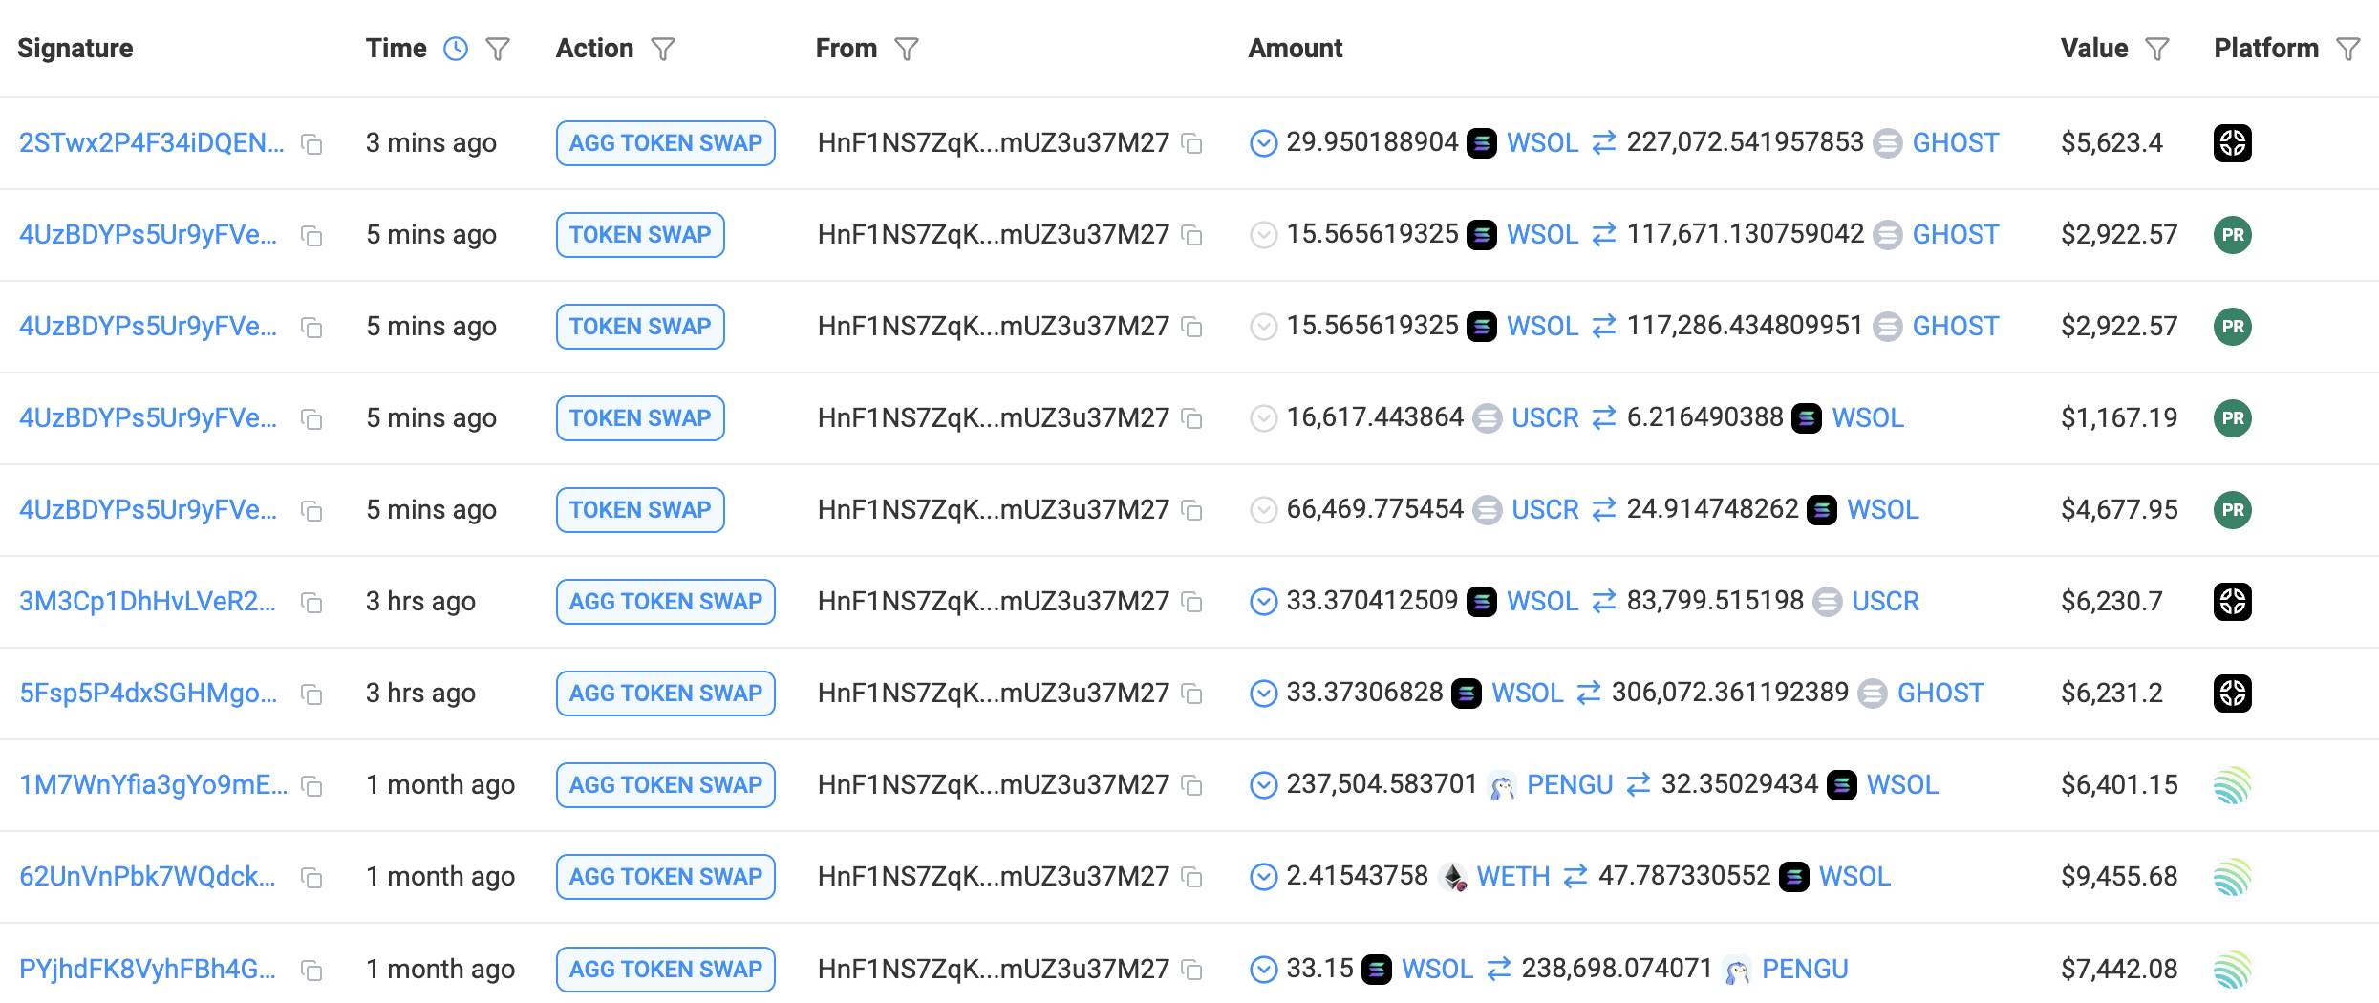The image size is (2379, 1003).
Task: Click the AGG TOKEN SWAP badge in the first row
Action: pos(665,143)
